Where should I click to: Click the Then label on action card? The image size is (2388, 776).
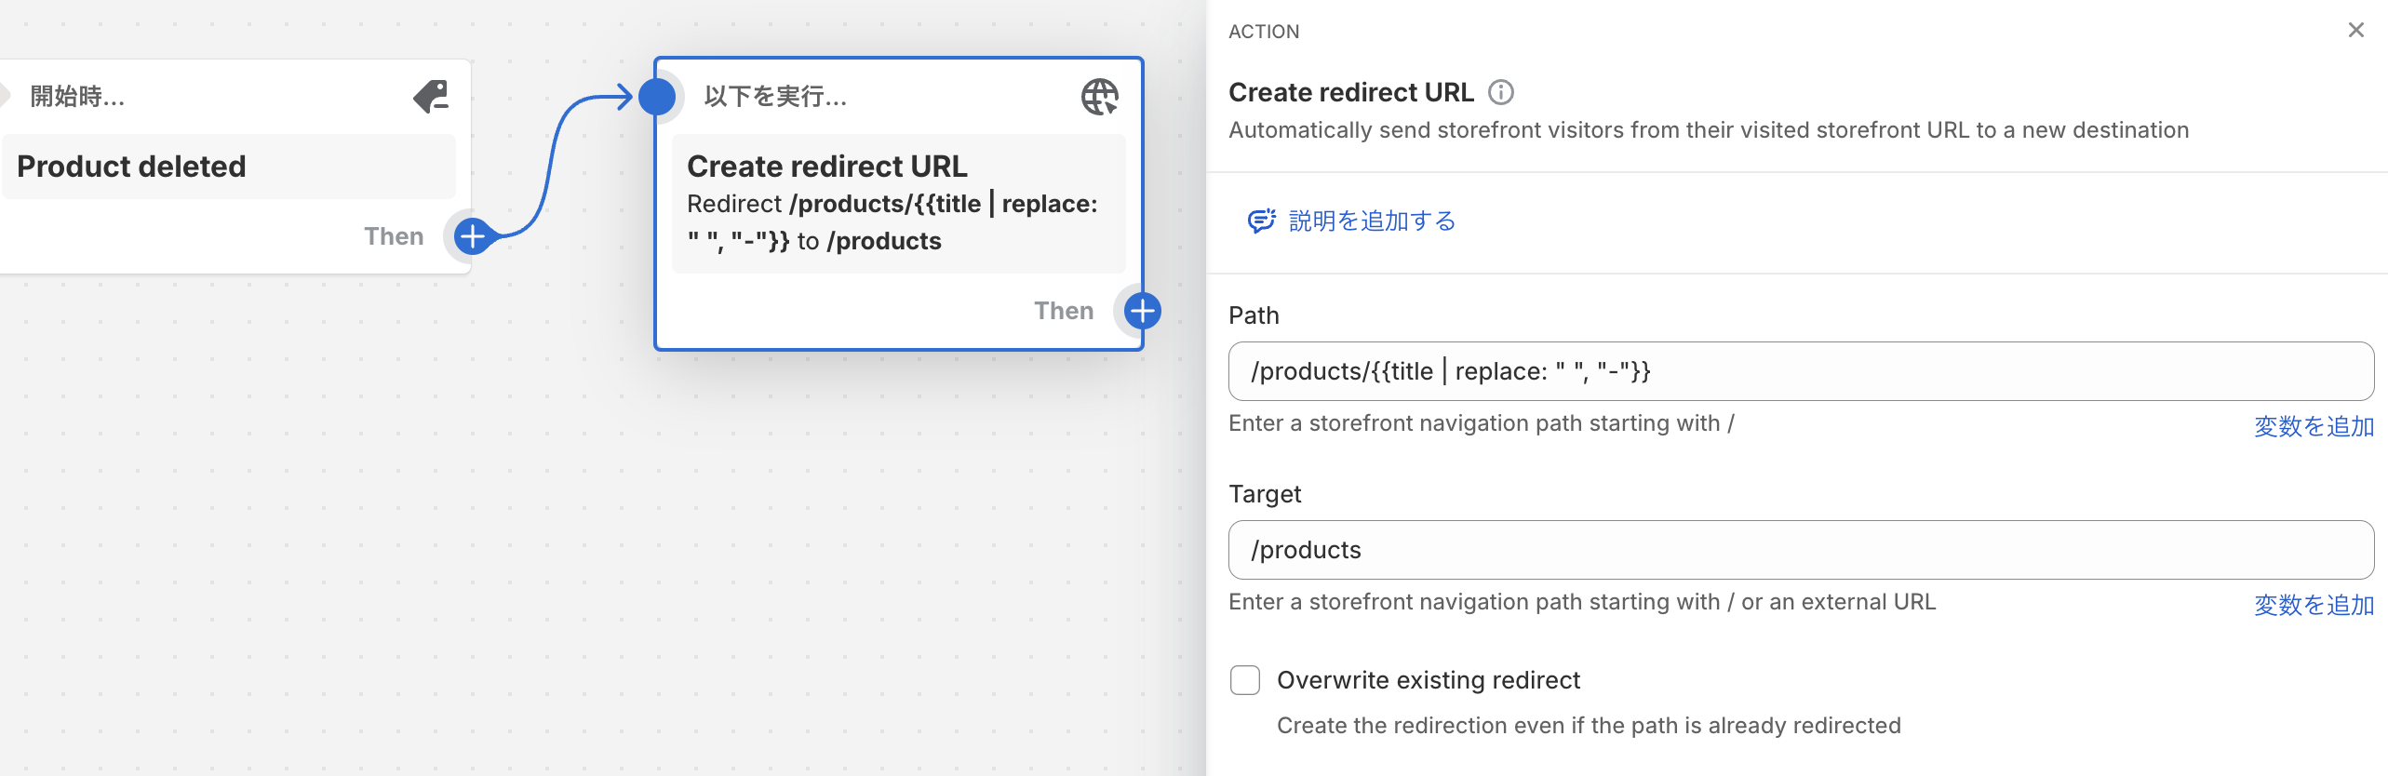click(1064, 311)
